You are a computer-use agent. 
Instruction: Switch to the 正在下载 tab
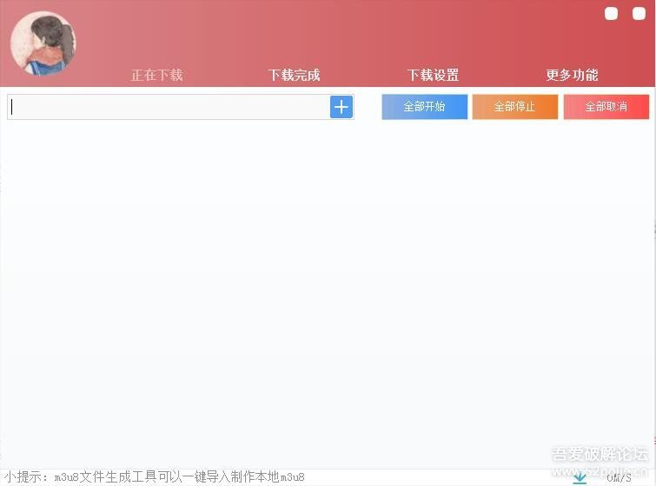tap(156, 75)
